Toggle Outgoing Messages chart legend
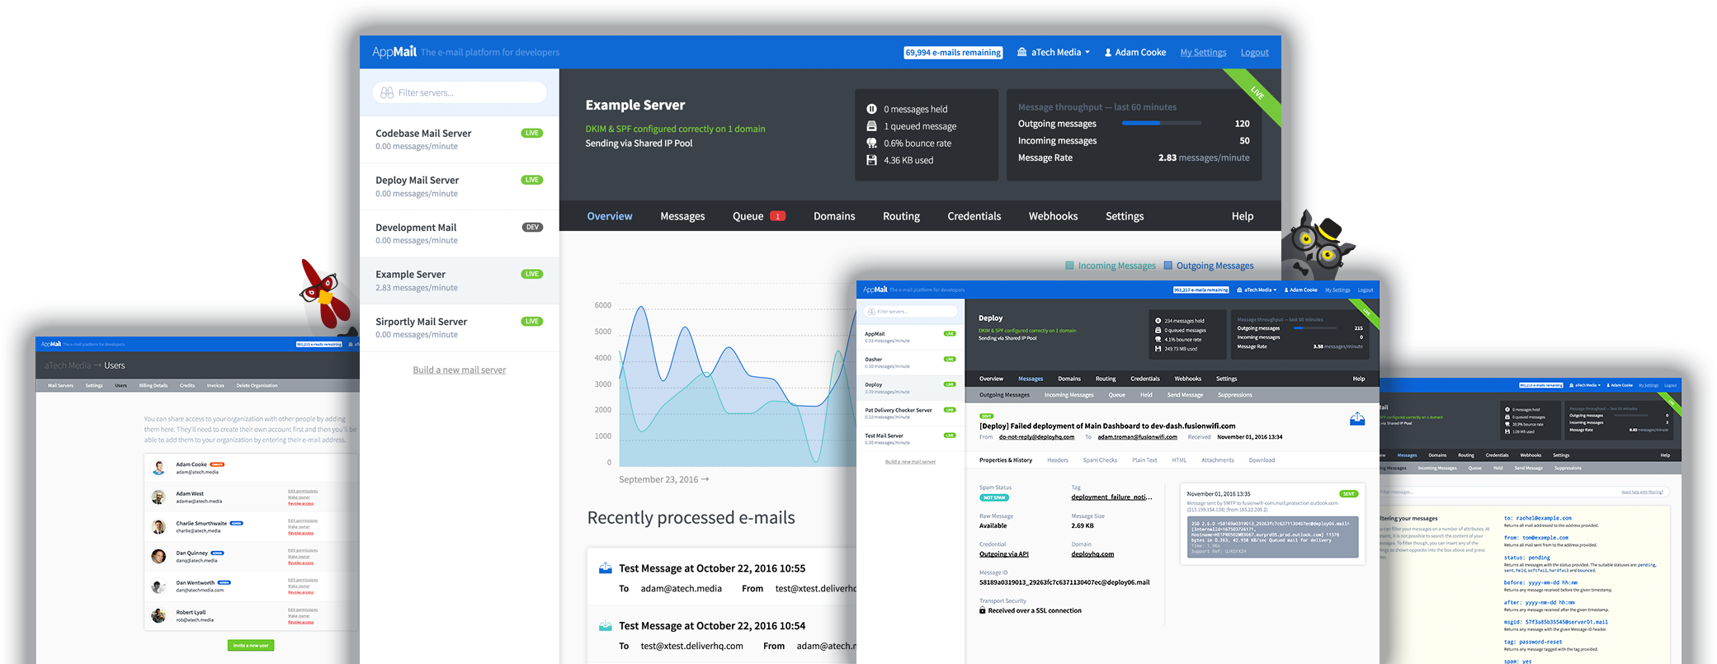The width and height of the screenshot is (1717, 664). pyautogui.click(x=1209, y=266)
